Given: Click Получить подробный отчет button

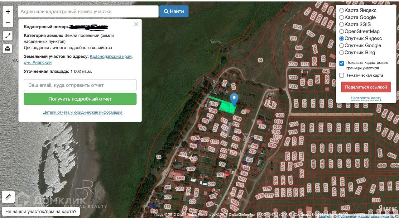Looking at the screenshot, I should [80, 99].
